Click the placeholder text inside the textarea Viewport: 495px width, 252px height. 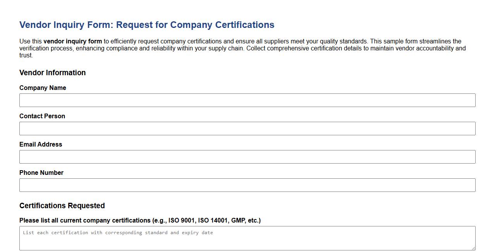(x=118, y=232)
